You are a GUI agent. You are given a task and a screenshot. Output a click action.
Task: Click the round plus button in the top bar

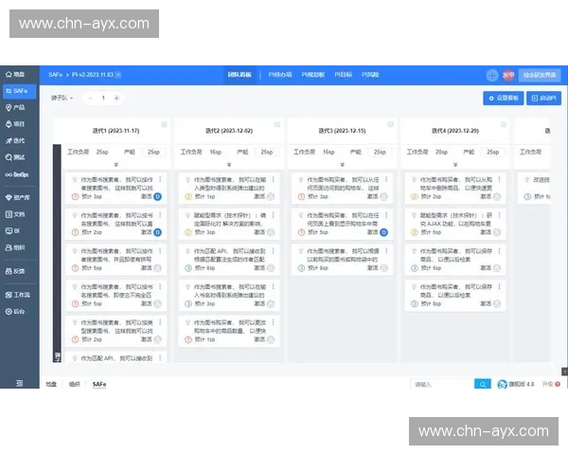click(492, 75)
